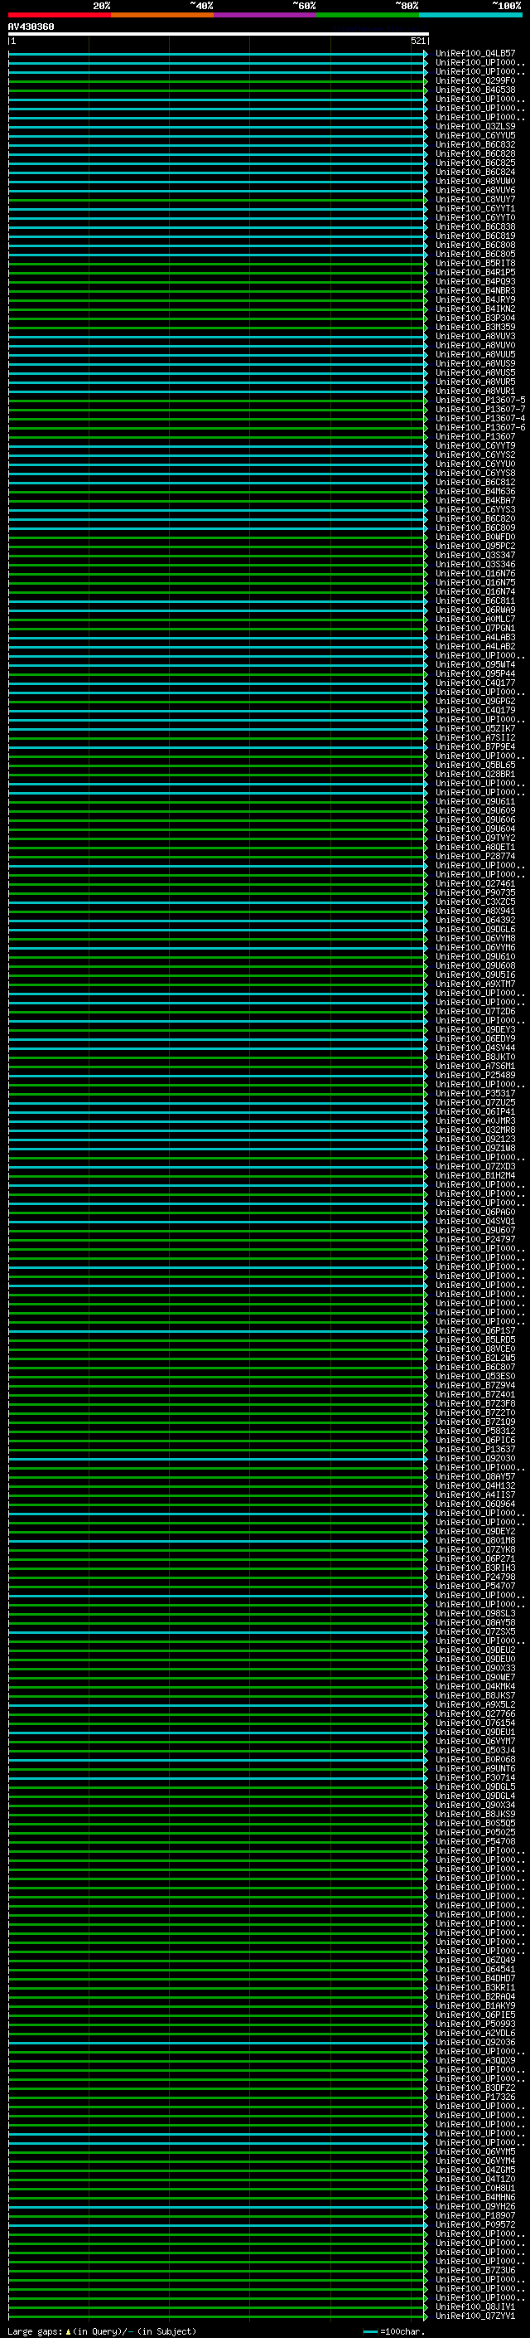The image size is (530, 2338).
Task: Select the UniRef100_B5RIT8 label
Action: 475,263
